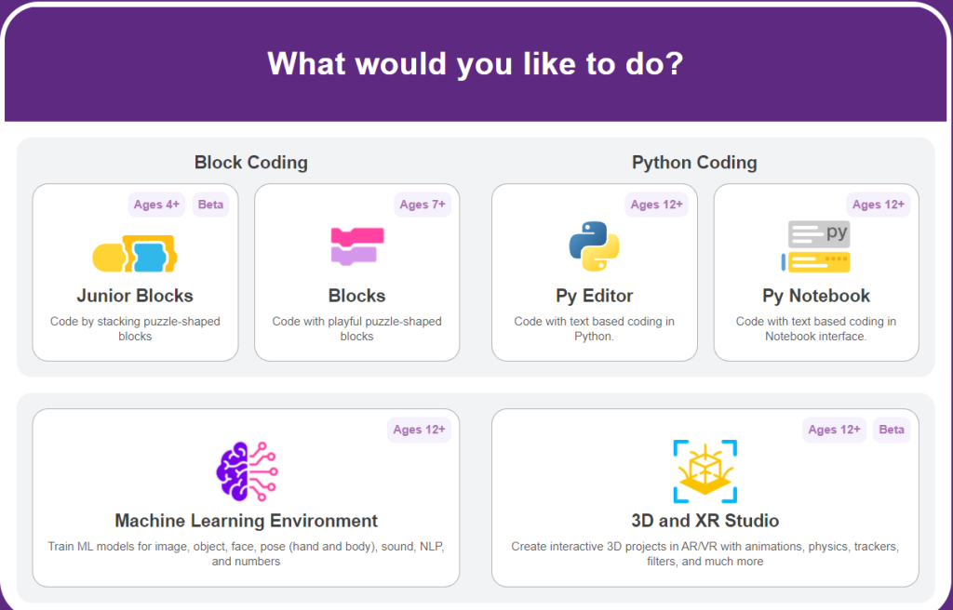
Task: Click the Ages 12+ badge on Py Editor
Action: coord(657,205)
